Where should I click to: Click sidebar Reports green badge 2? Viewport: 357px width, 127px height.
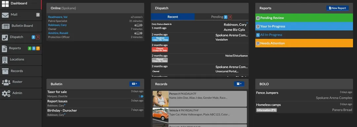click(x=29, y=48)
